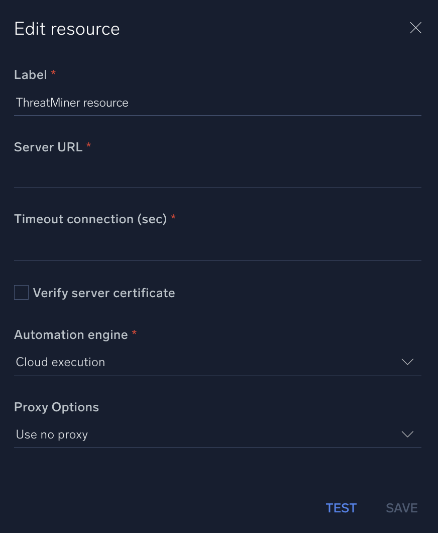This screenshot has height=533, width=438.
Task: Open the Use no proxy dropdown
Action: pos(217,434)
